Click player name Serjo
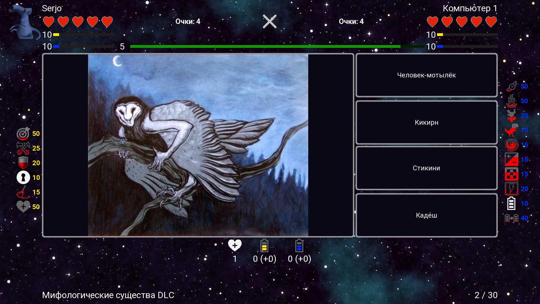This screenshot has width=540, height=304. pos(52,9)
